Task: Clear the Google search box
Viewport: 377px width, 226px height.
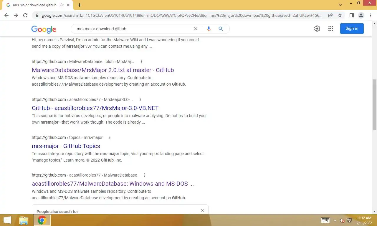Action: click(195, 29)
